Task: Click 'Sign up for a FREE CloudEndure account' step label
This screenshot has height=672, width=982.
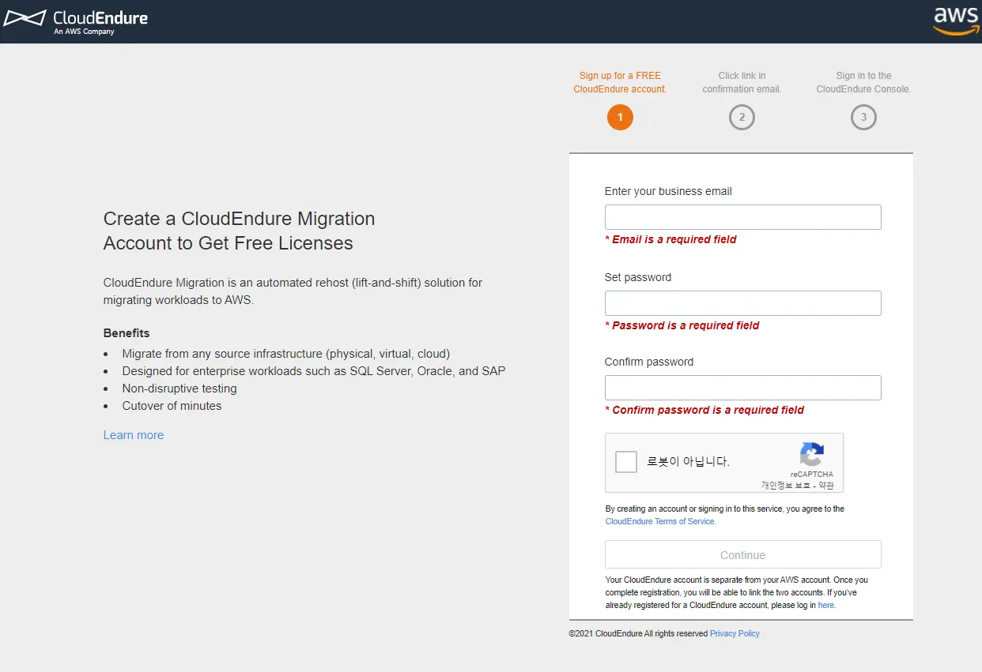Action: (x=620, y=82)
